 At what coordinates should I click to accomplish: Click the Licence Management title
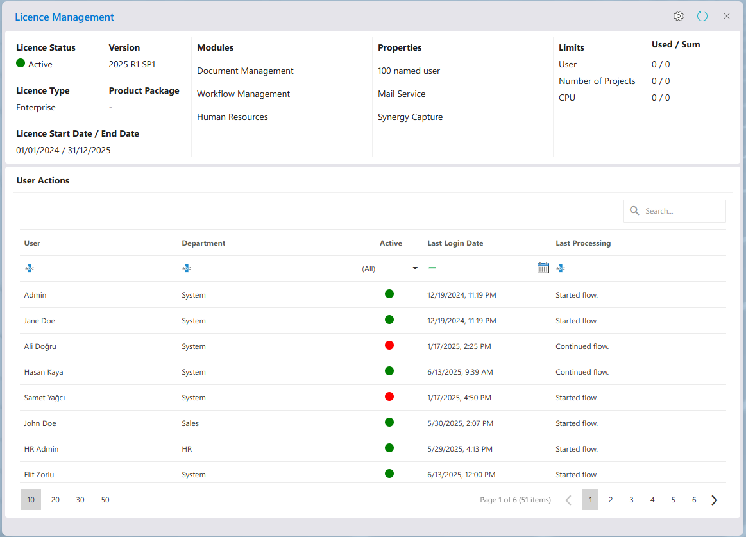pos(64,17)
